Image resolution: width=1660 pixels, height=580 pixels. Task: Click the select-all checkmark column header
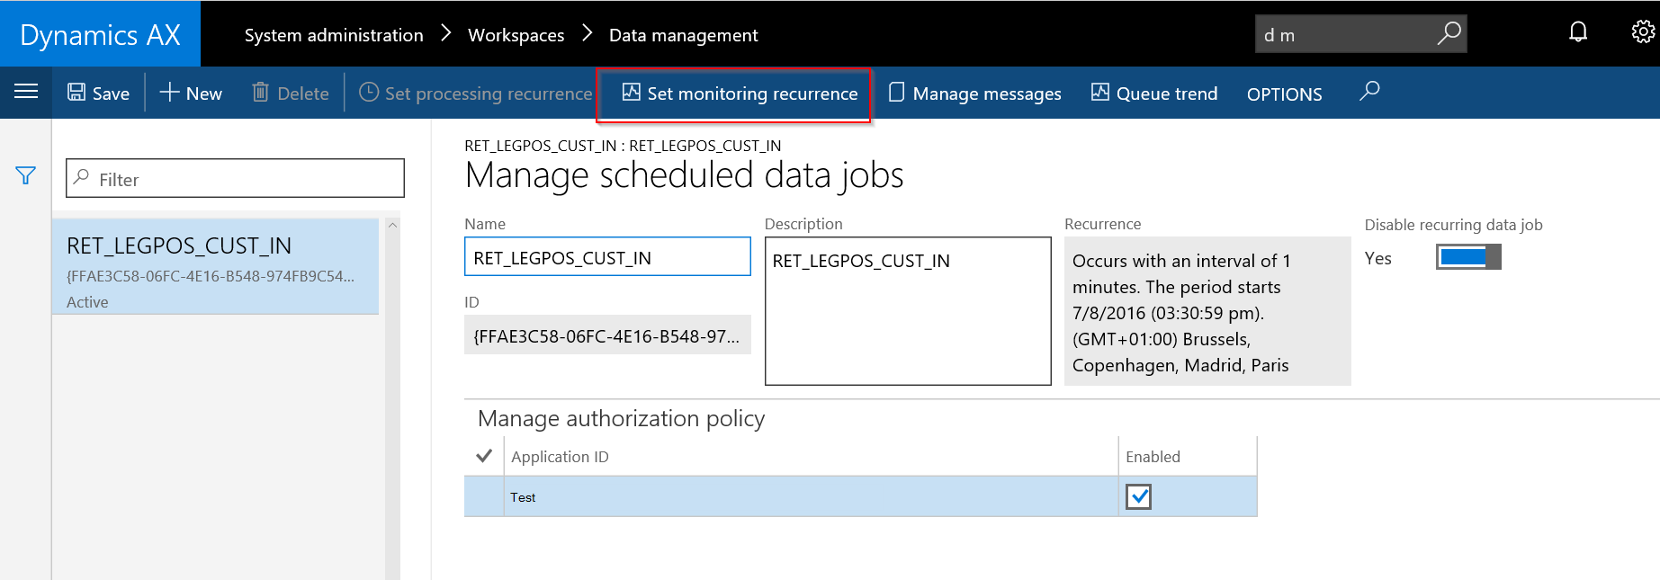click(484, 456)
